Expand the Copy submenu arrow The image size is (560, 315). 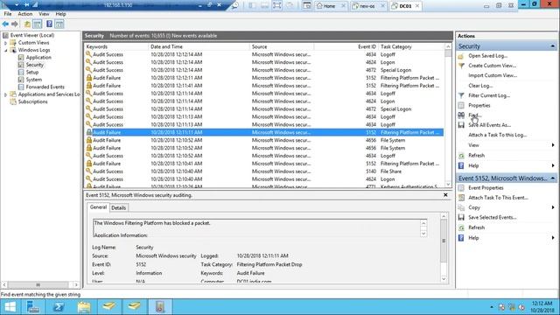click(x=553, y=207)
